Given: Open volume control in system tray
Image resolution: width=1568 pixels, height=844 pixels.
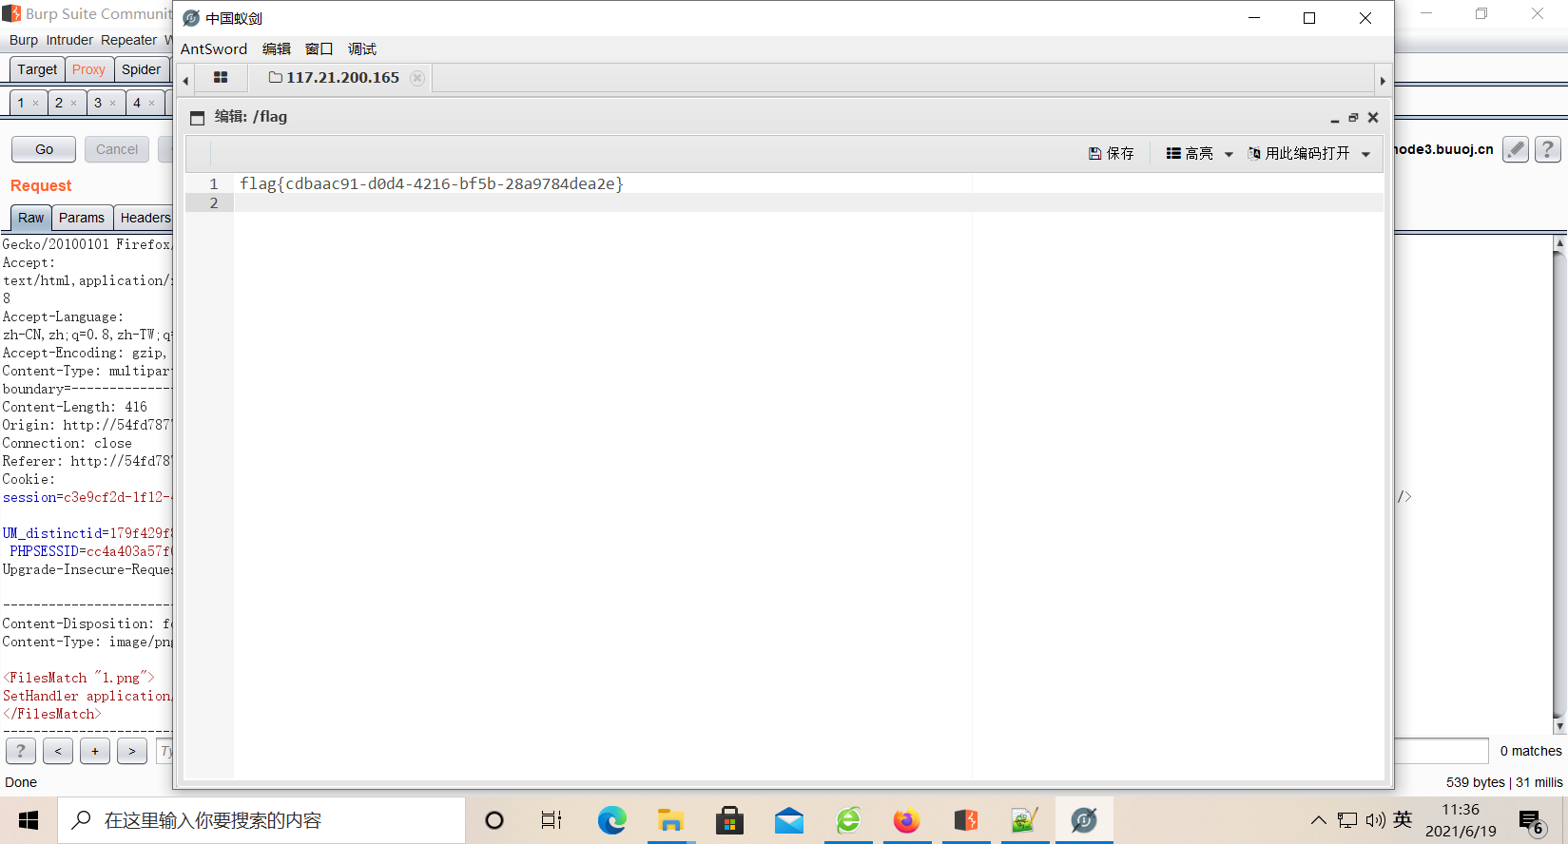Looking at the screenshot, I should pos(1375,820).
